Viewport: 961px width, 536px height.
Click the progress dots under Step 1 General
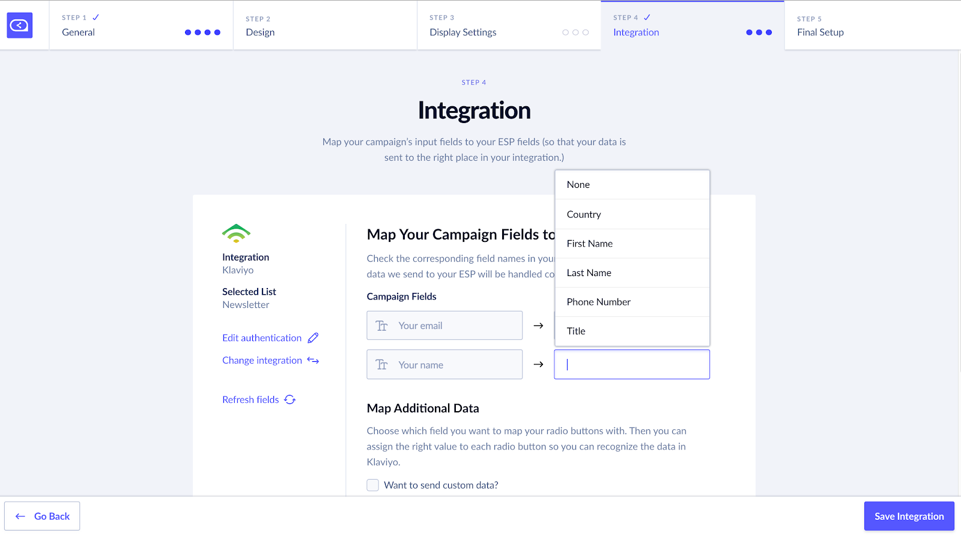point(202,32)
